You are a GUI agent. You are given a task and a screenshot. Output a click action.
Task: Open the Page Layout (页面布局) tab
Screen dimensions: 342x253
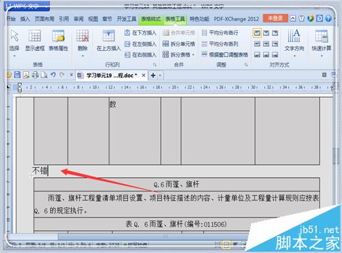point(44,18)
